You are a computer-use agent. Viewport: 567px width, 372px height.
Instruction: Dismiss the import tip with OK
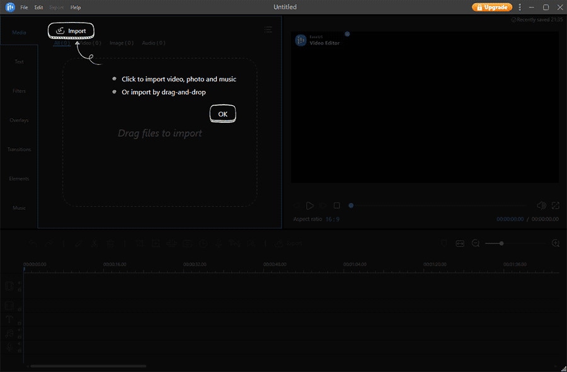click(x=223, y=114)
